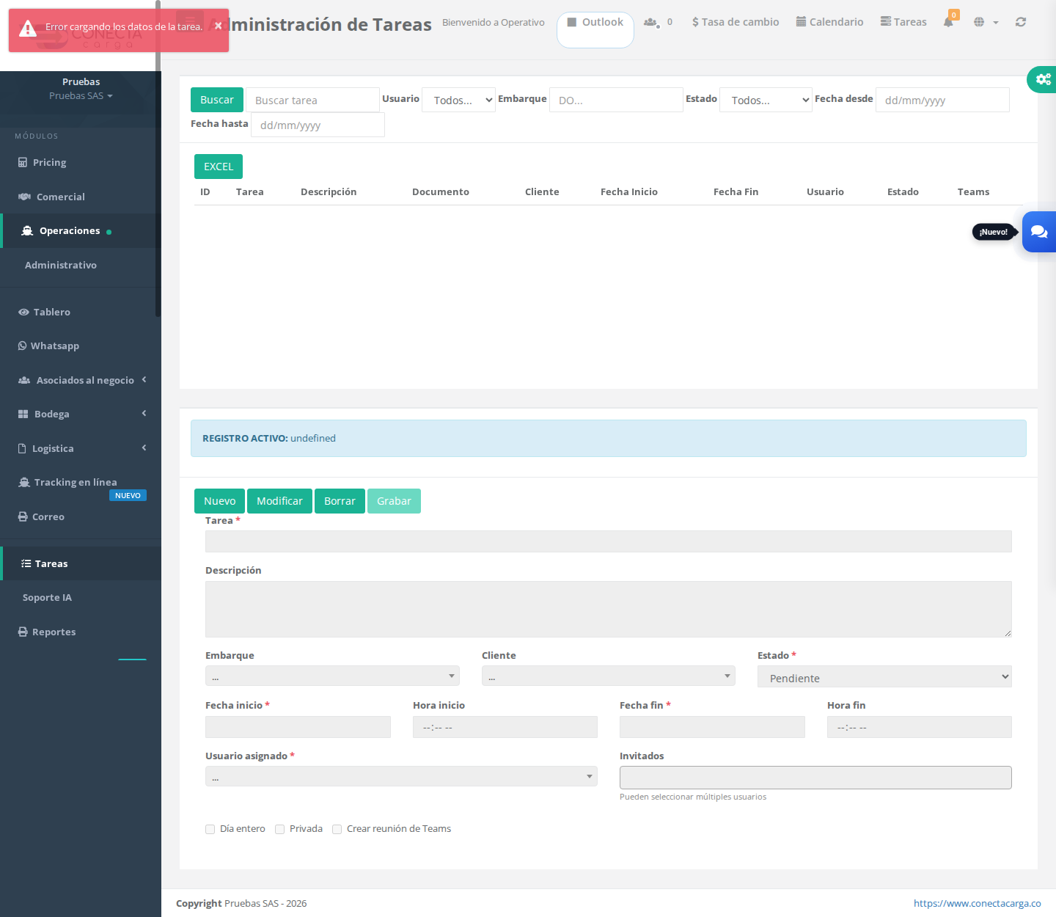
Task: Open the Usuario filter dropdown
Action: click(459, 100)
